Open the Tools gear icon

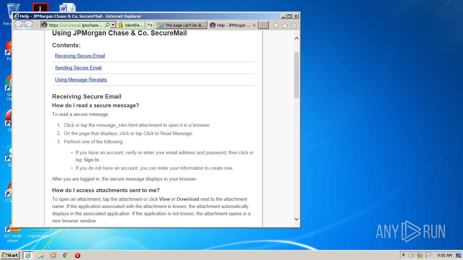(294, 26)
